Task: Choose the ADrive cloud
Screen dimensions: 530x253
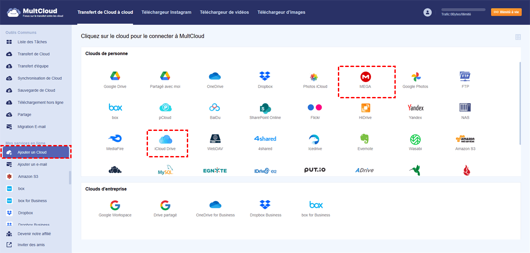Action: pyautogui.click(x=365, y=171)
